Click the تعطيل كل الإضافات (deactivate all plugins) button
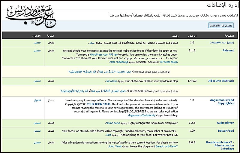The width and height of the screenshot is (240, 153). click(x=221, y=26)
